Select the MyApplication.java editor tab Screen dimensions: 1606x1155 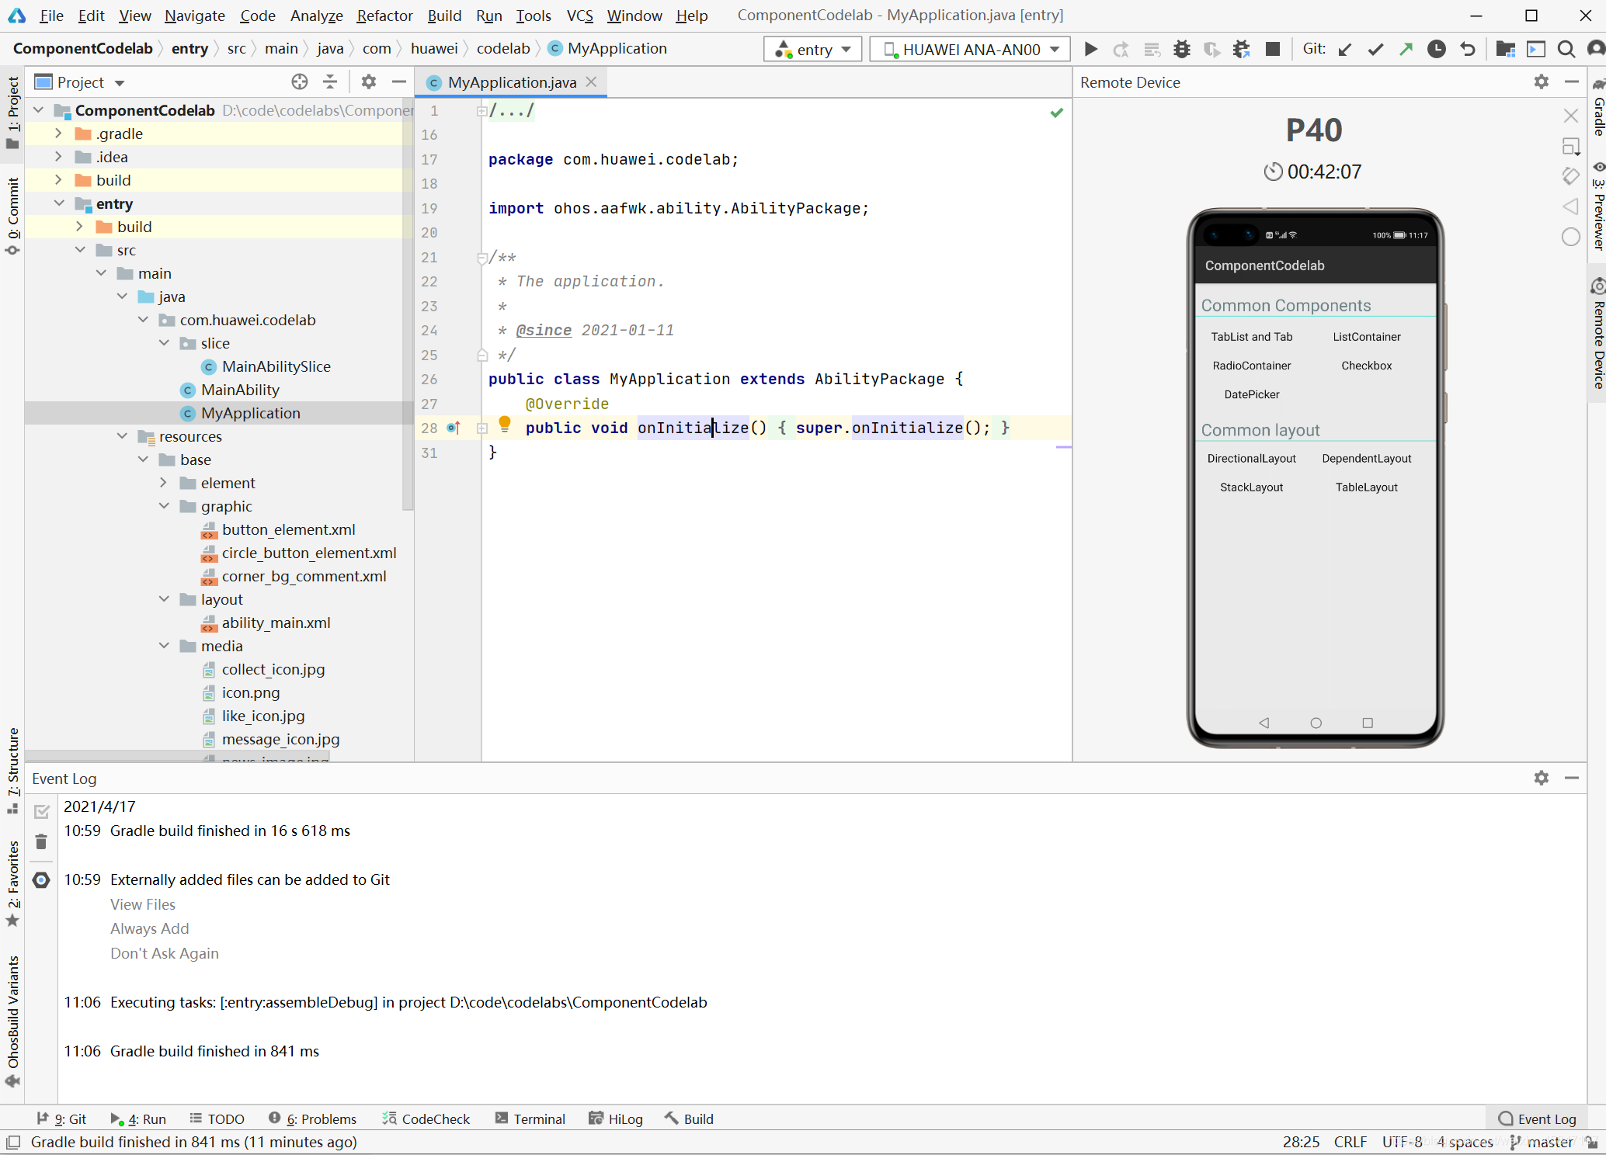point(512,82)
